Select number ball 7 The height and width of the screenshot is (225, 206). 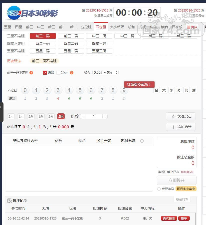point(102,90)
